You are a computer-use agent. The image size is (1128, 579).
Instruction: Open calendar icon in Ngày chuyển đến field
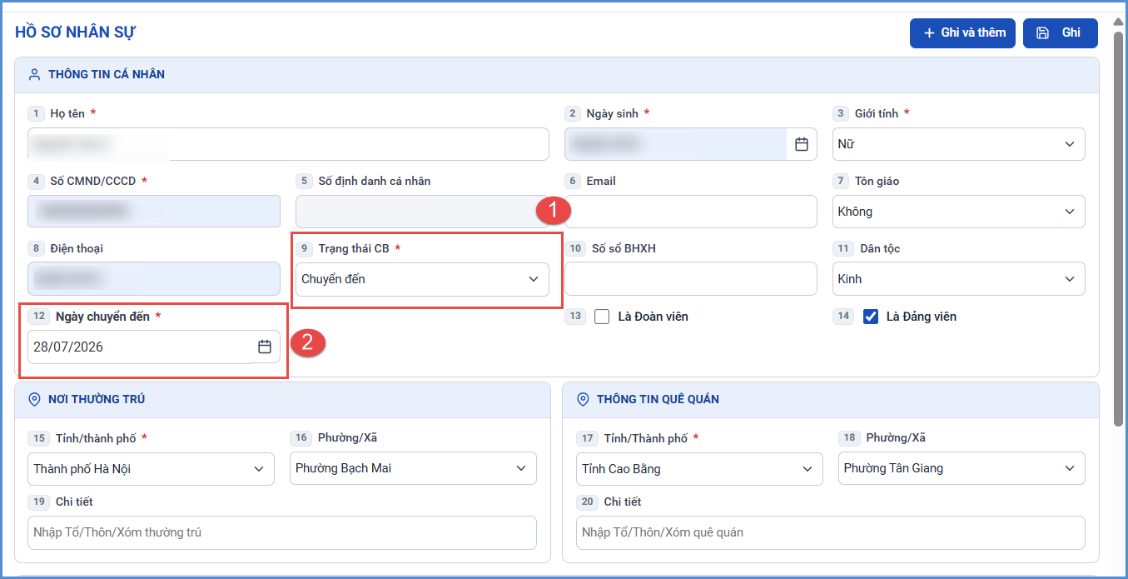(x=265, y=347)
